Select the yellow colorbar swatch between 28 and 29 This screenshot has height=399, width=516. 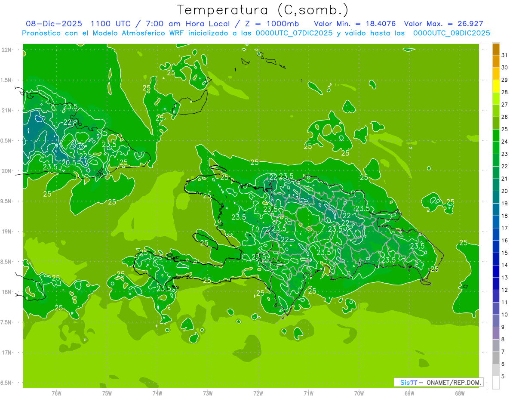click(x=496, y=86)
